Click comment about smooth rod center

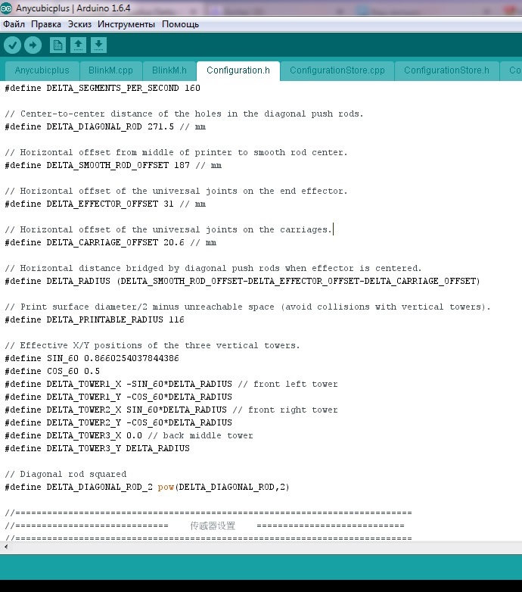coord(176,152)
